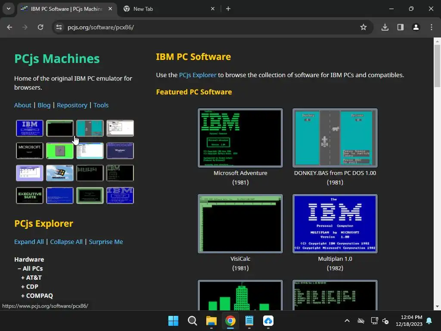View site information for pcjs.org
441x331 pixels.
(59, 27)
